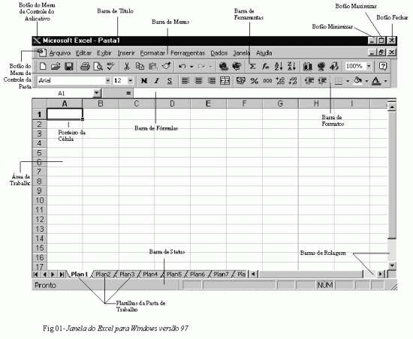Click the Help question mark icon
The image size is (413, 339).
[383, 66]
